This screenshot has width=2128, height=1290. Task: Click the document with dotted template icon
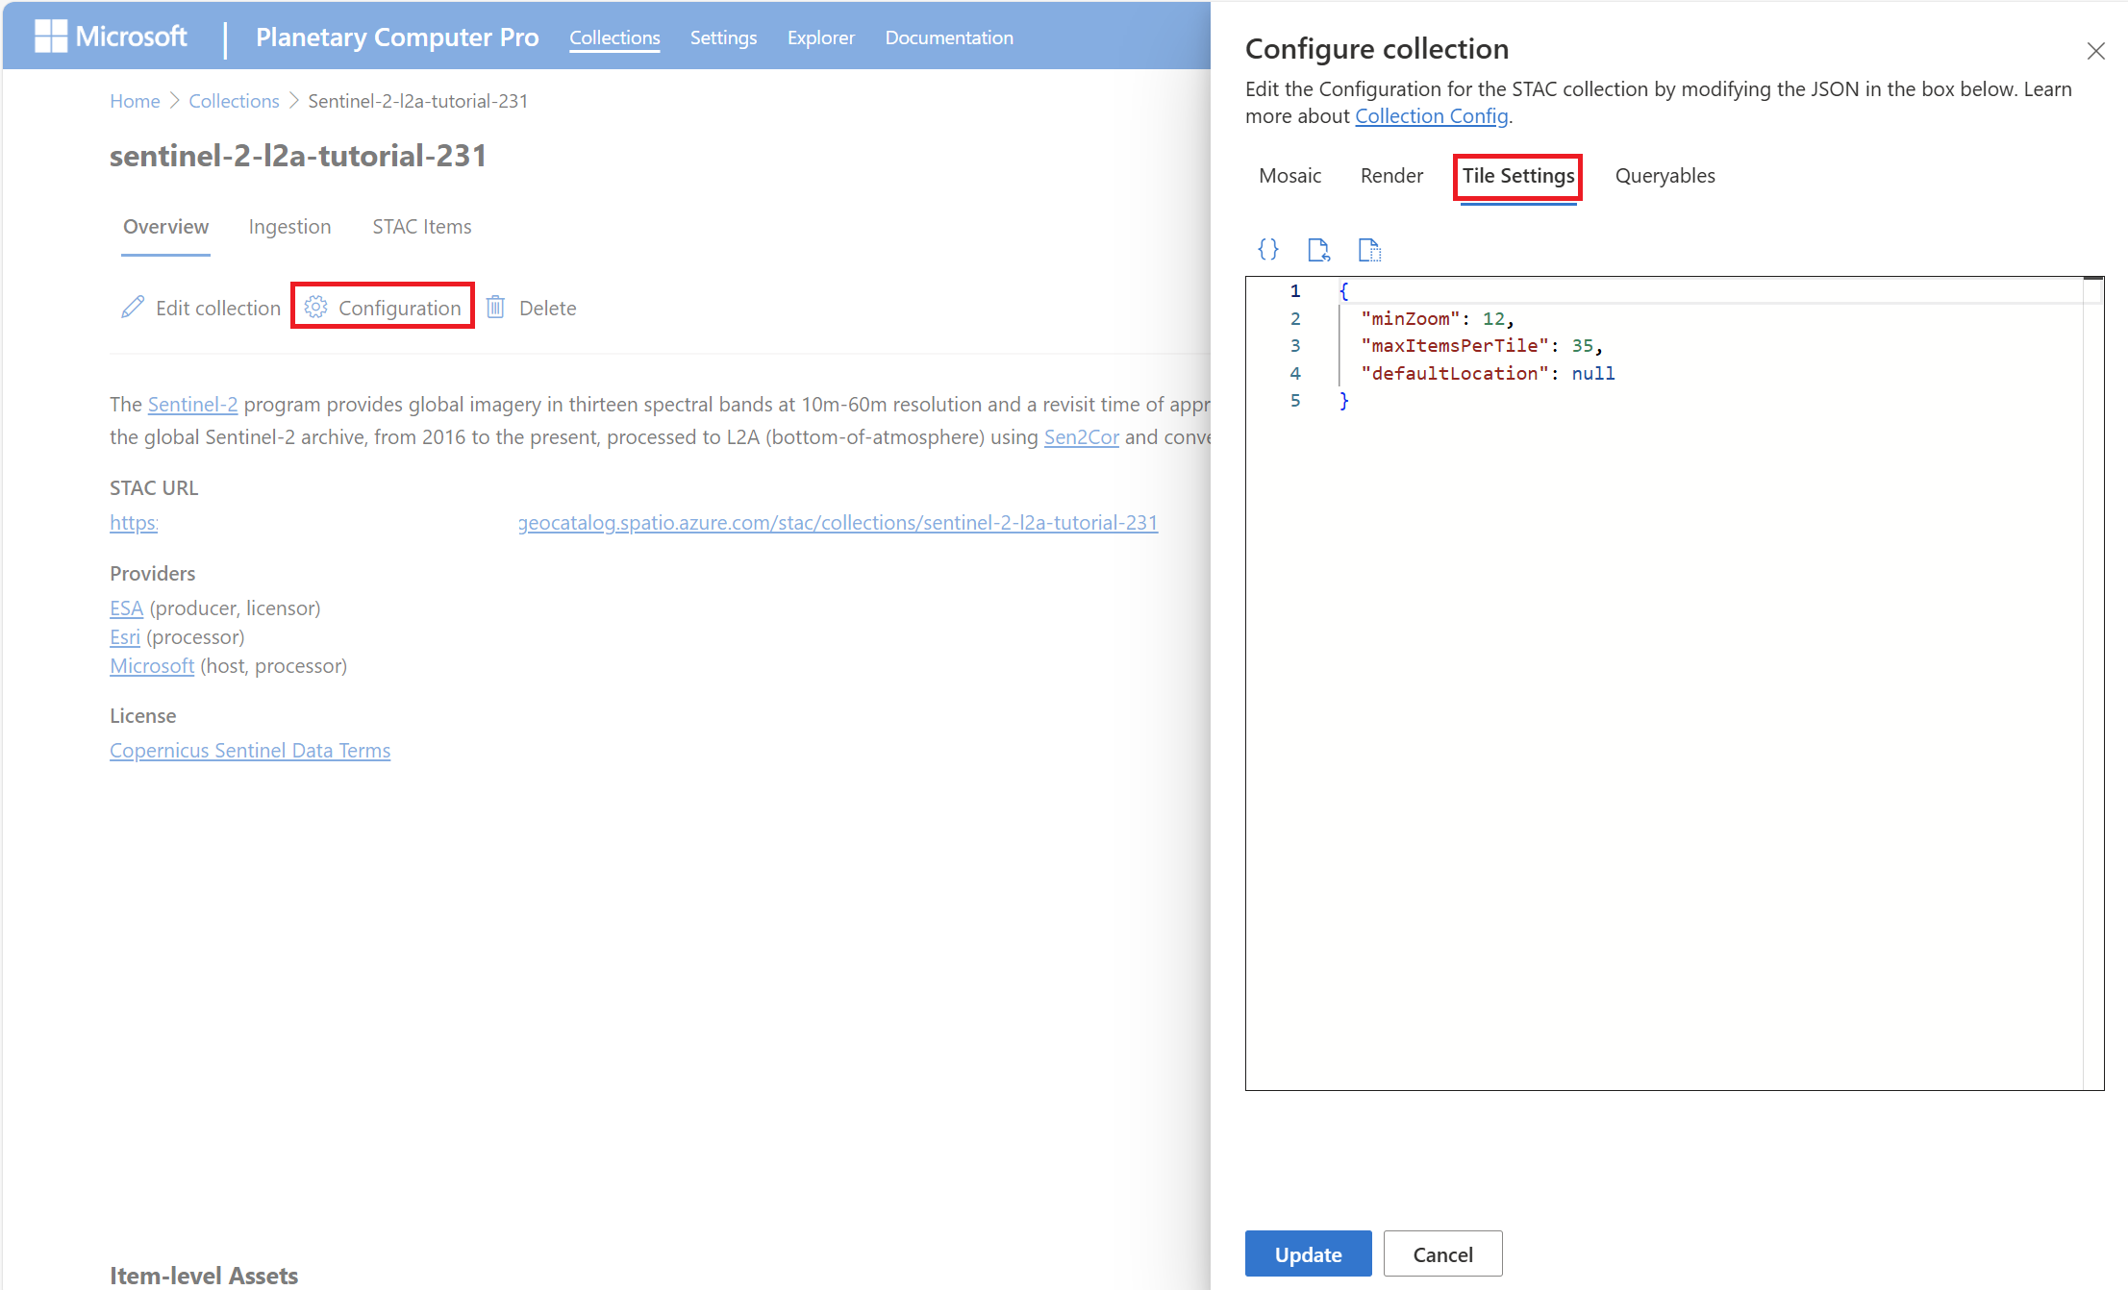[x=1369, y=250]
